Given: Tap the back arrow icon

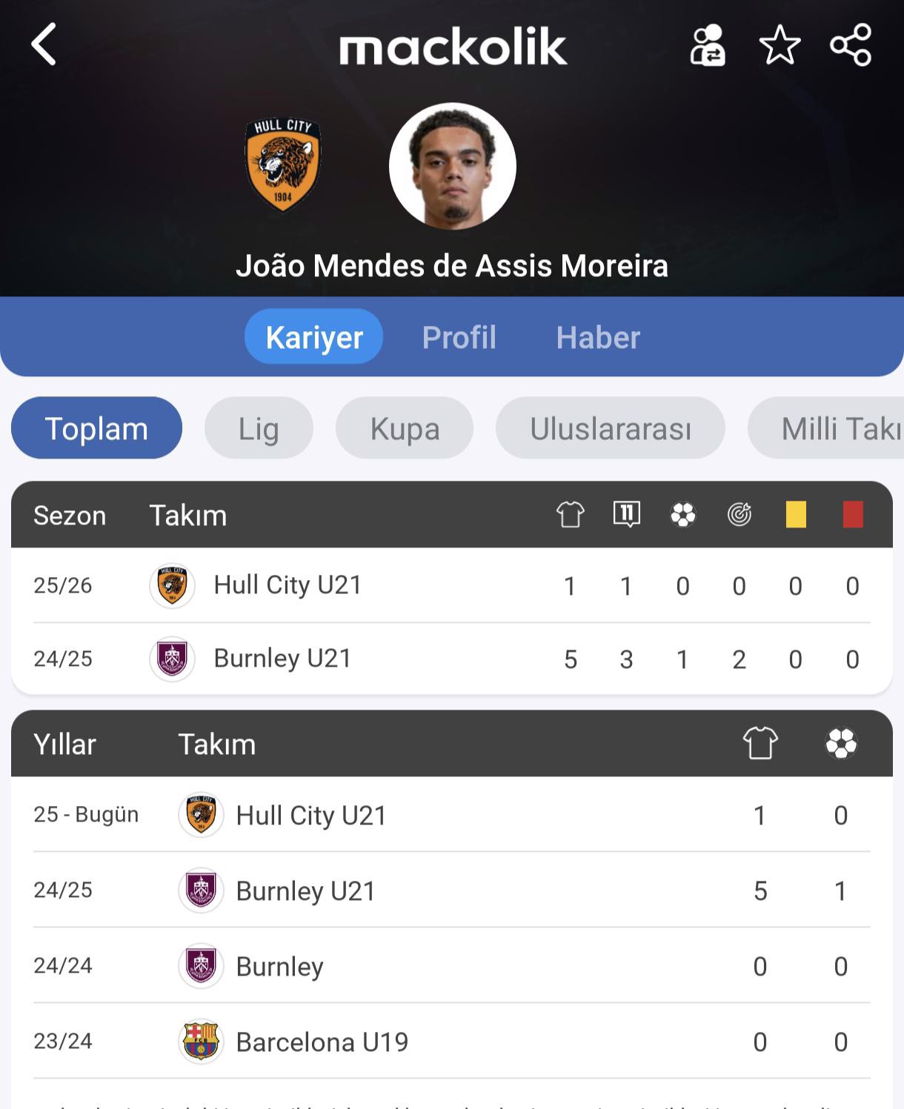Looking at the screenshot, I should (x=44, y=44).
